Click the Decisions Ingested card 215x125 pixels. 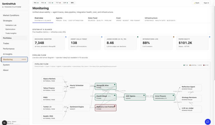49,43
